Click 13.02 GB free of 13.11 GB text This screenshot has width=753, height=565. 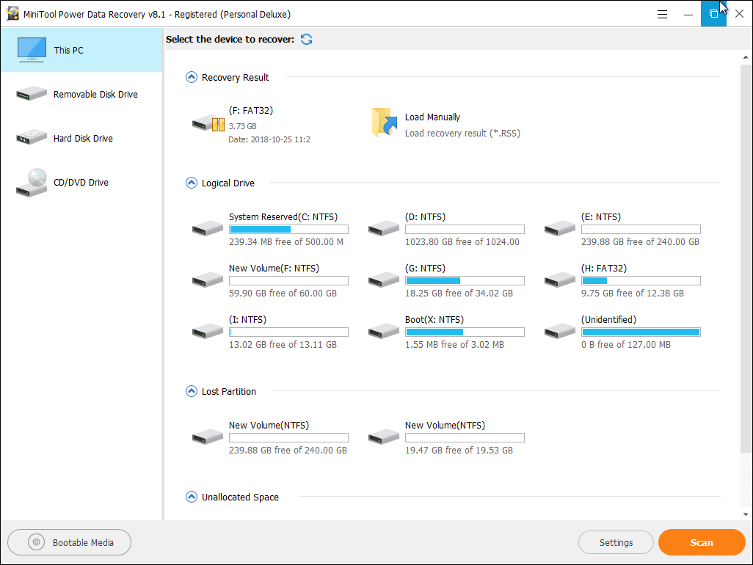tap(283, 345)
